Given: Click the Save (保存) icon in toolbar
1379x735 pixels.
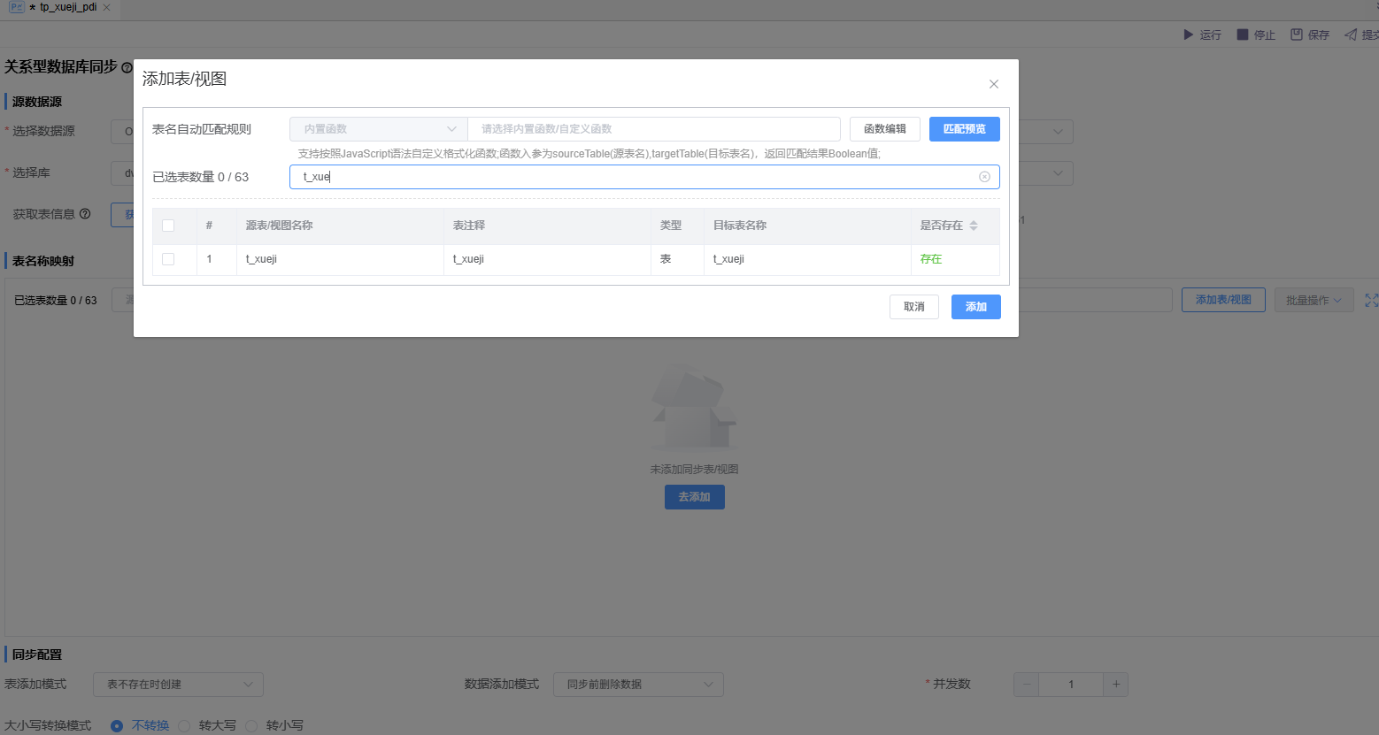Looking at the screenshot, I should (1297, 34).
